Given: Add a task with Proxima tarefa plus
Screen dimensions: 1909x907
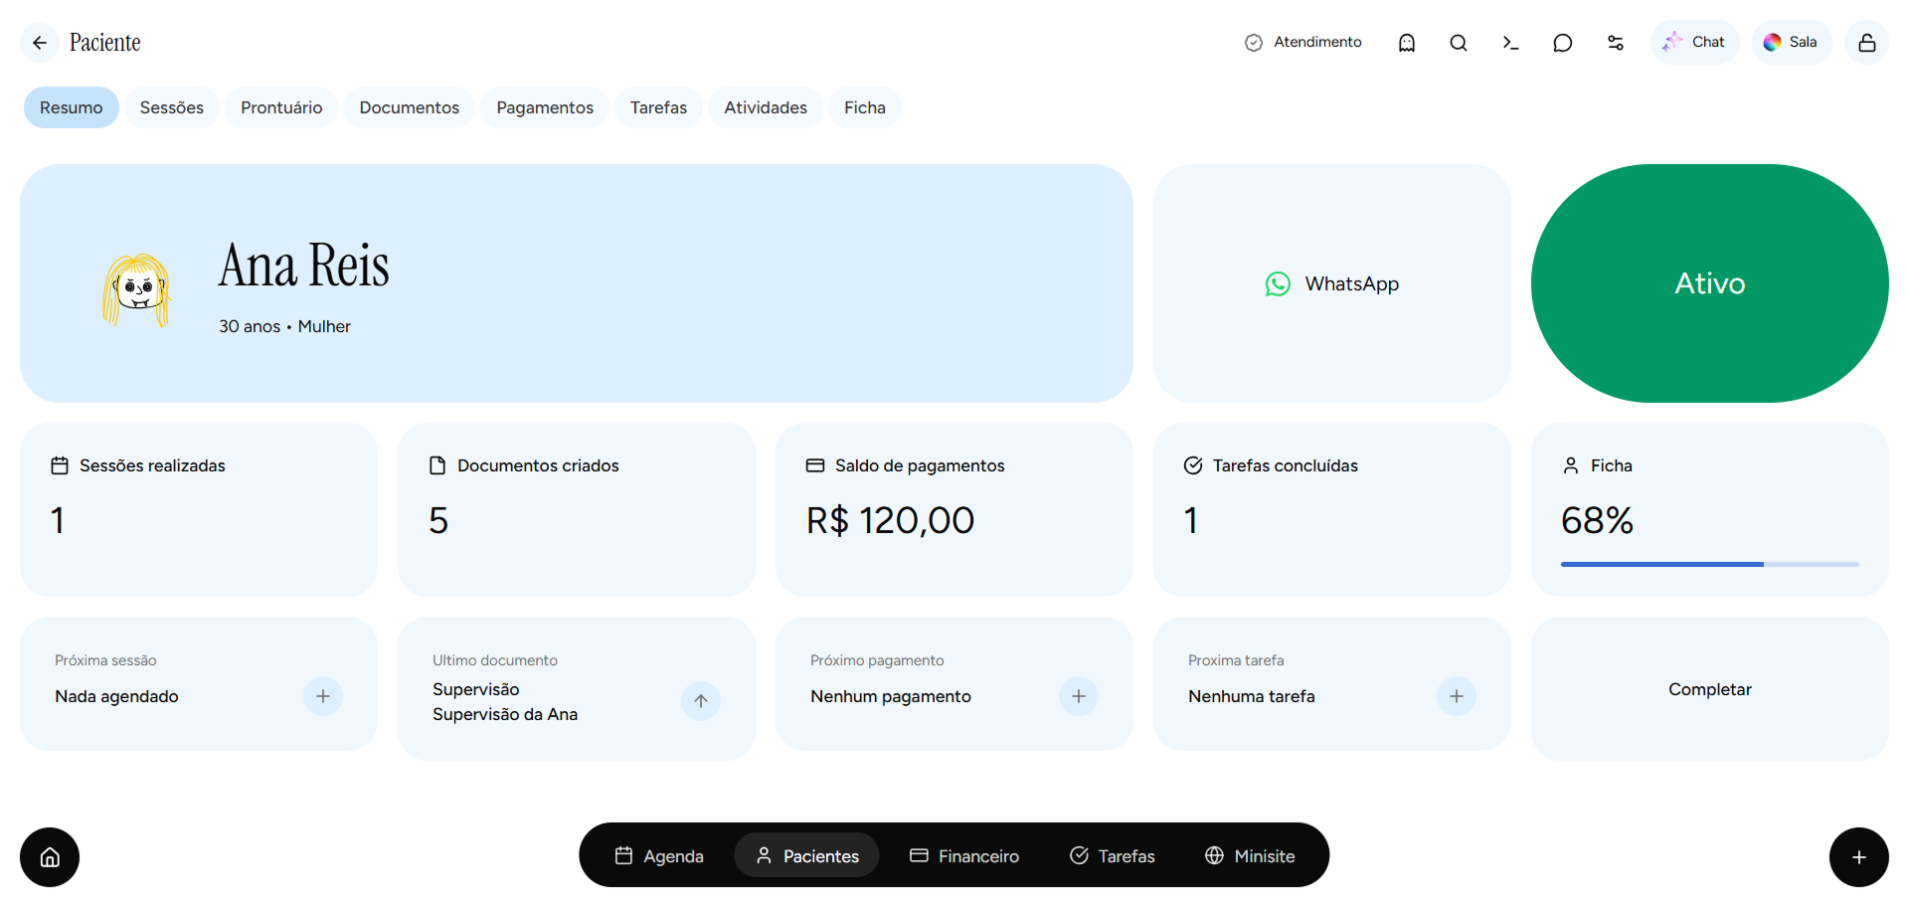Looking at the screenshot, I should click(x=1457, y=696).
